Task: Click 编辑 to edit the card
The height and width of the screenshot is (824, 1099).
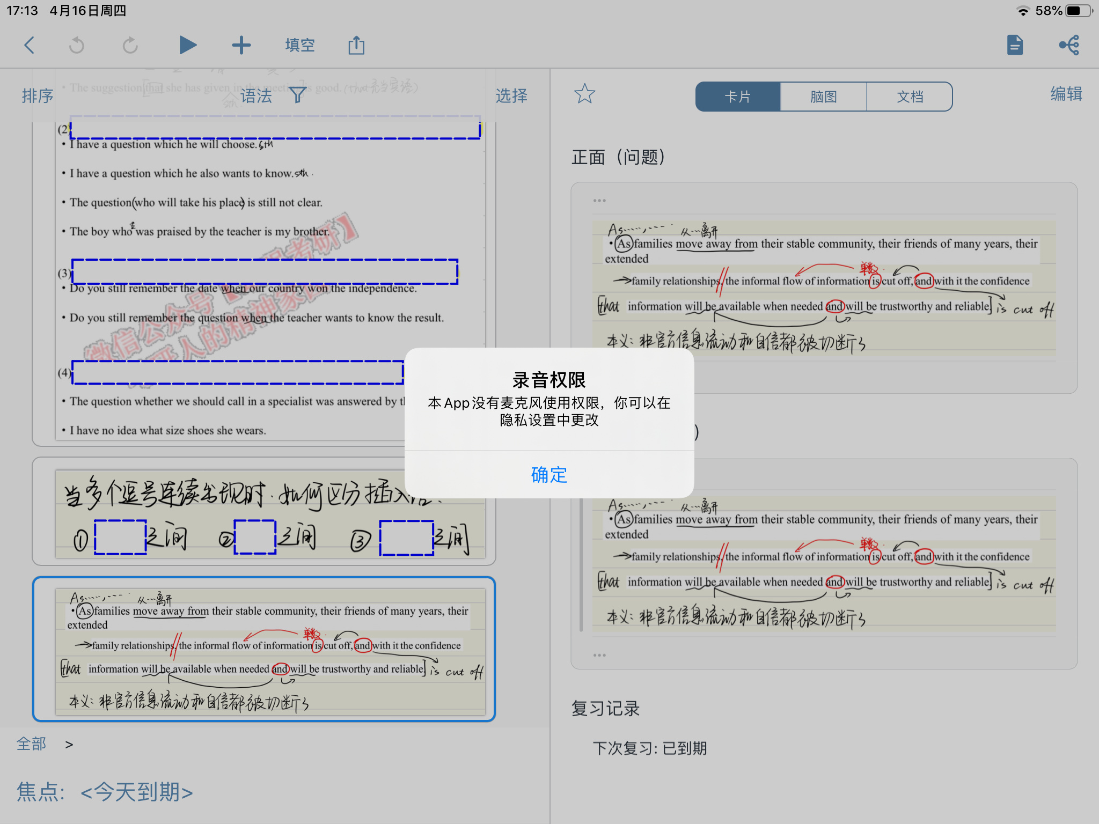Action: 1066,94
